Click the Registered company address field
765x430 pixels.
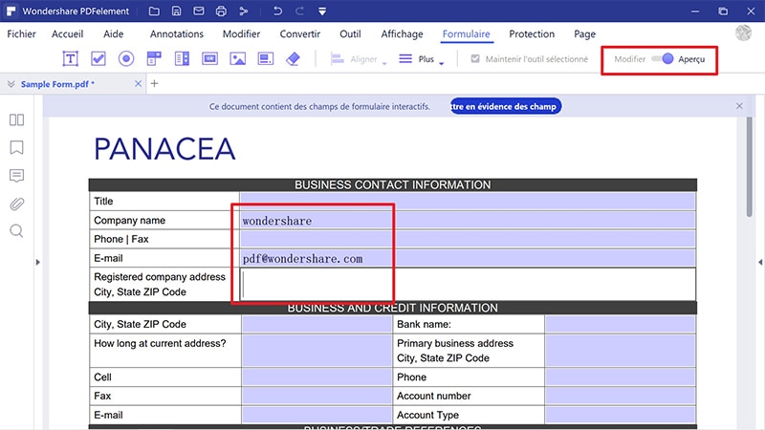(x=468, y=284)
